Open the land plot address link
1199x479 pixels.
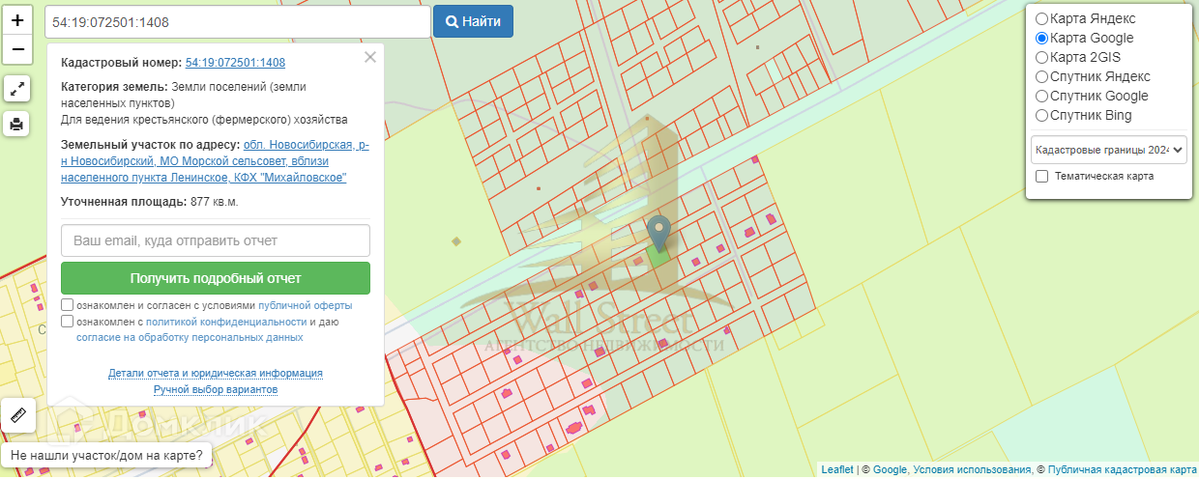[215, 161]
